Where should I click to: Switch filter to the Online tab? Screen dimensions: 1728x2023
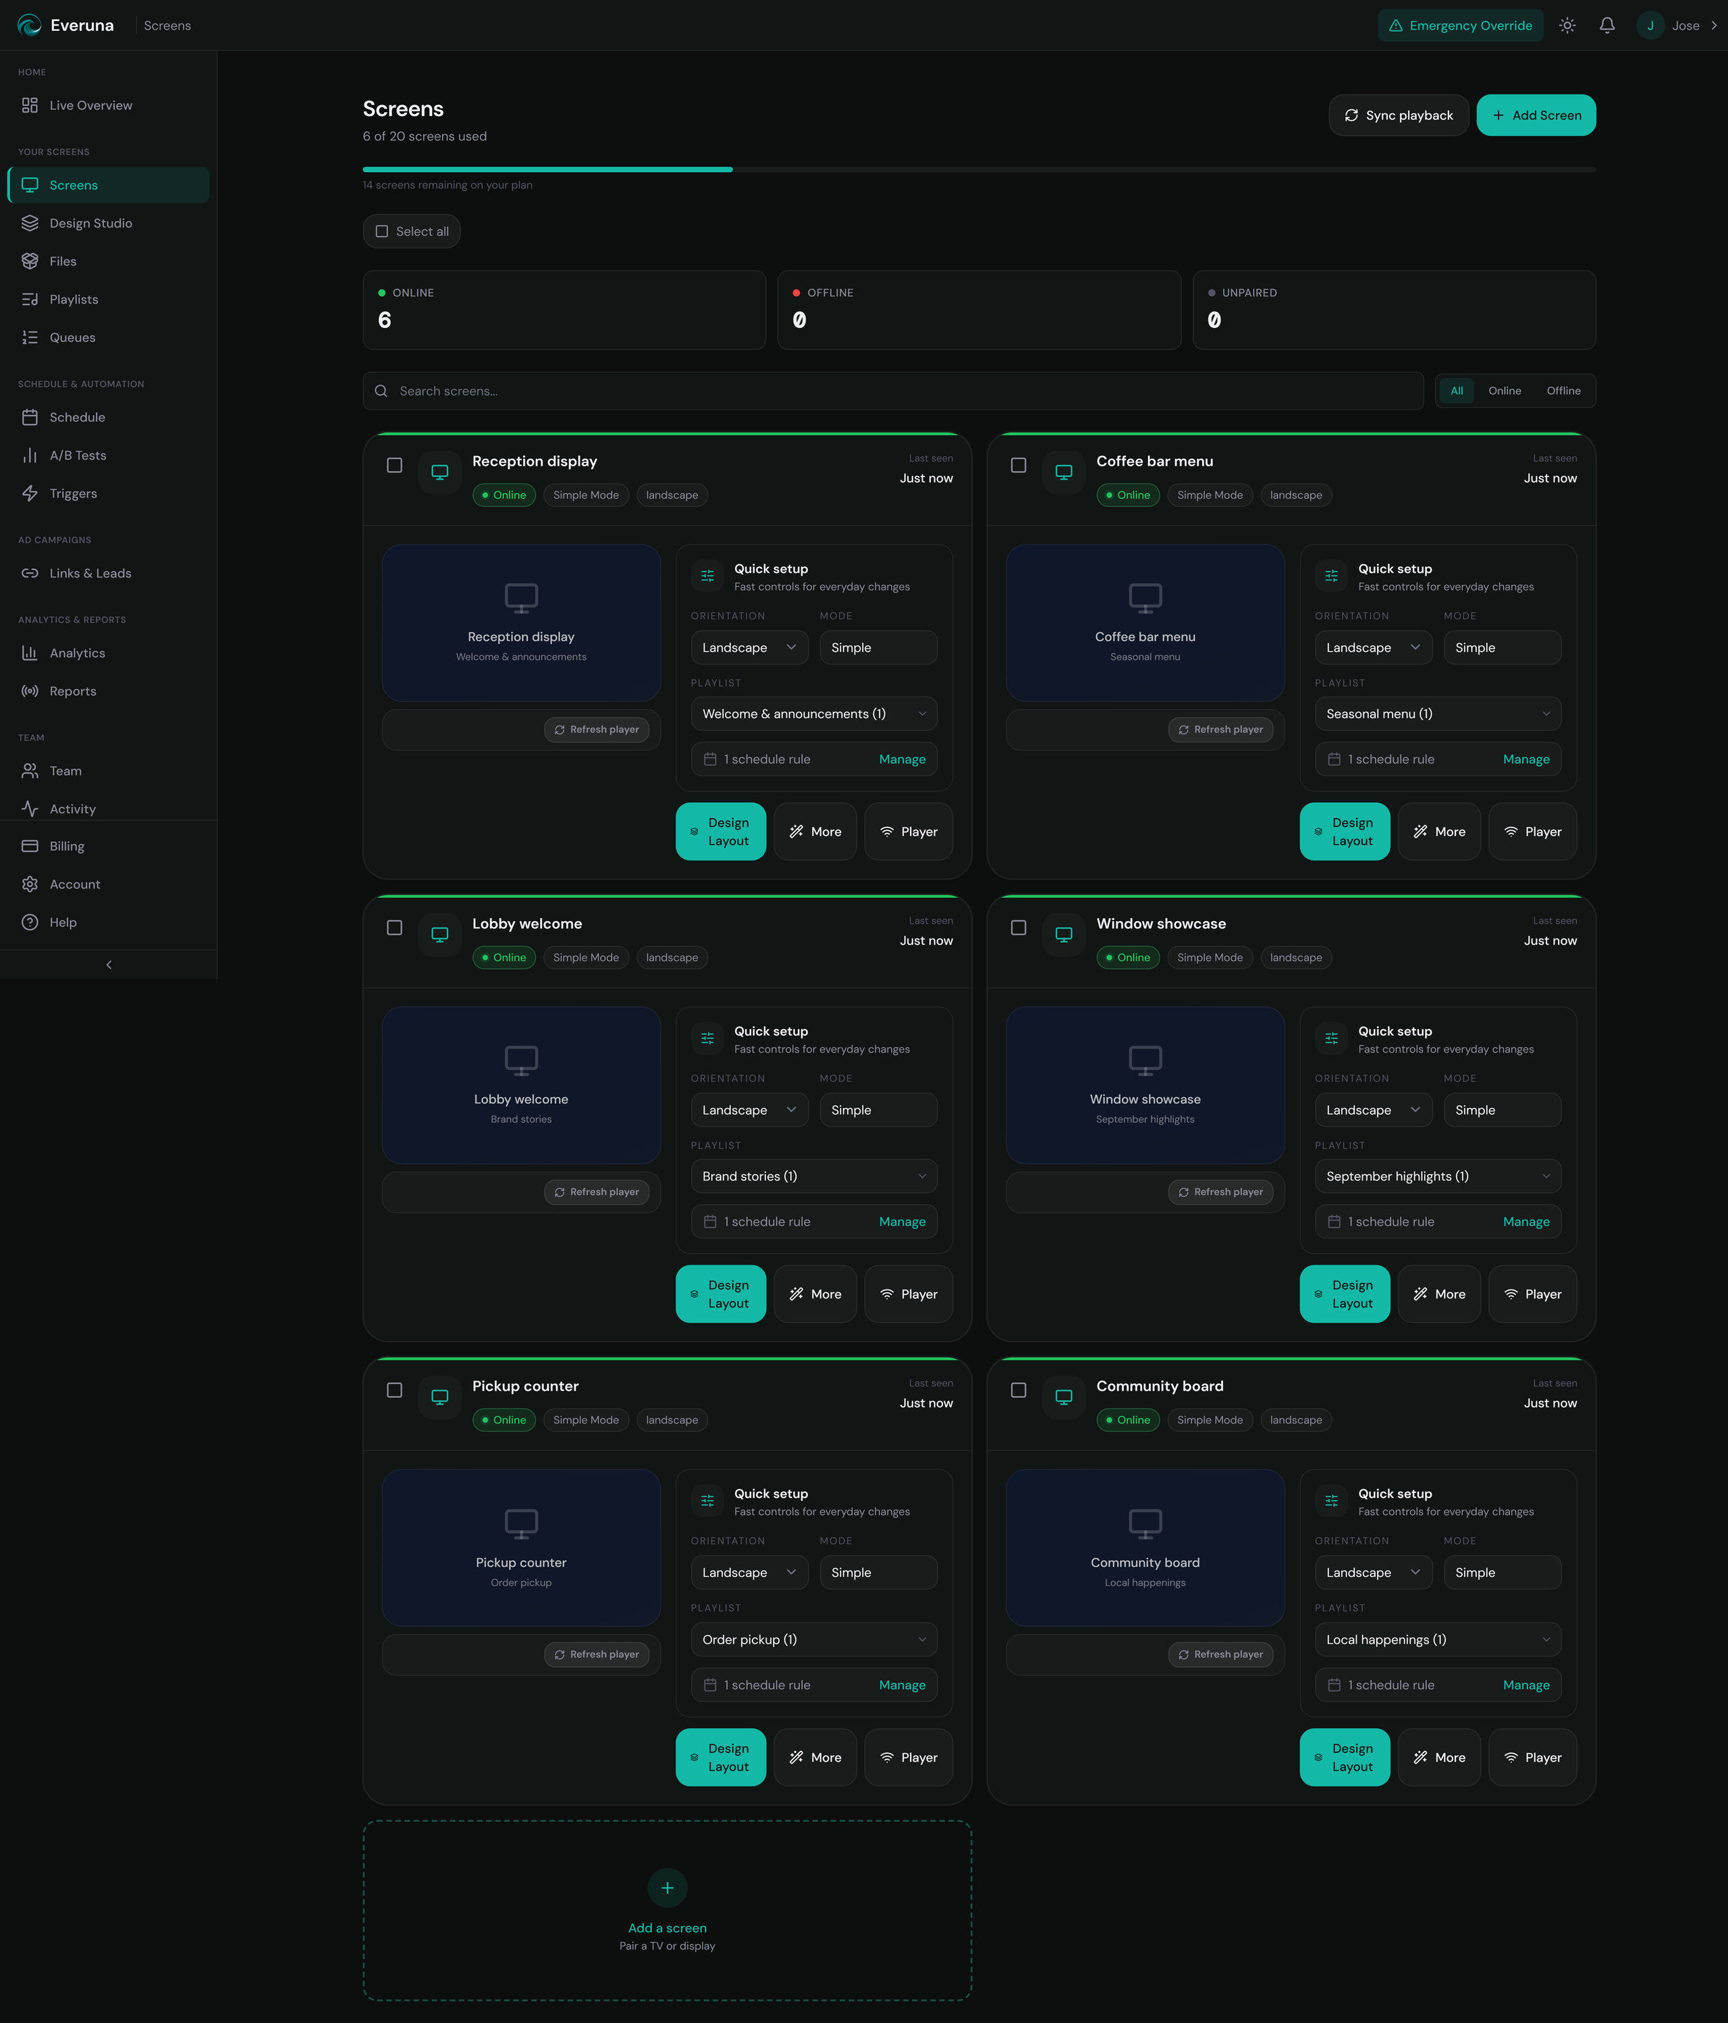(x=1505, y=391)
